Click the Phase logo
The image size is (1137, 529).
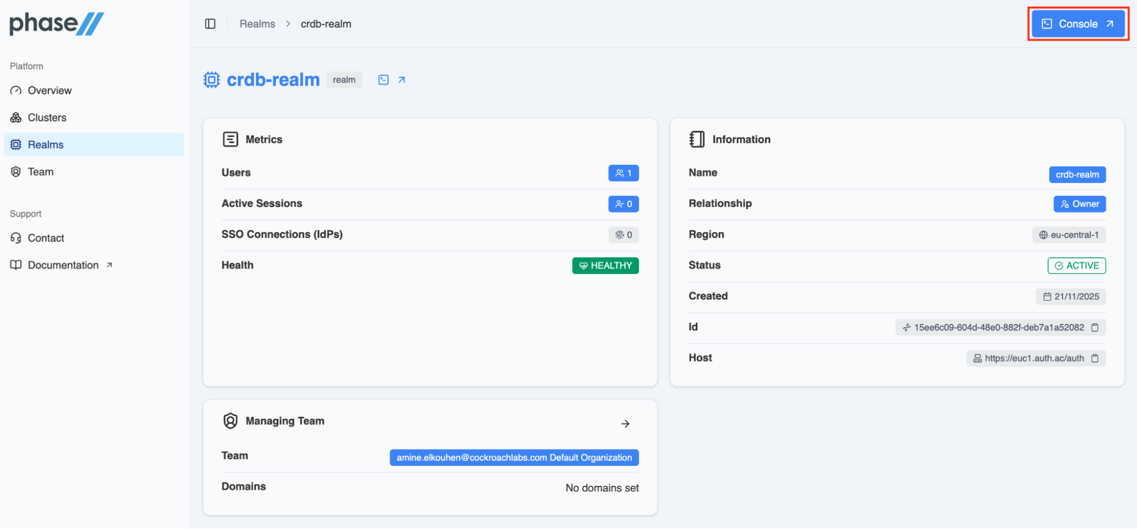55,23
